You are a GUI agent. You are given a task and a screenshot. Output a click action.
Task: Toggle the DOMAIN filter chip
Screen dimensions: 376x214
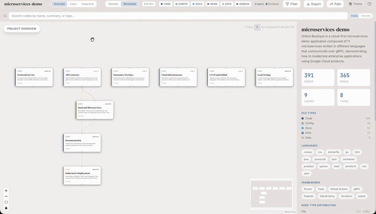click(243, 4)
